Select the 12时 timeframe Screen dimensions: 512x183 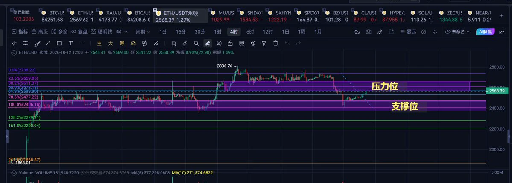[x=268, y=32]
